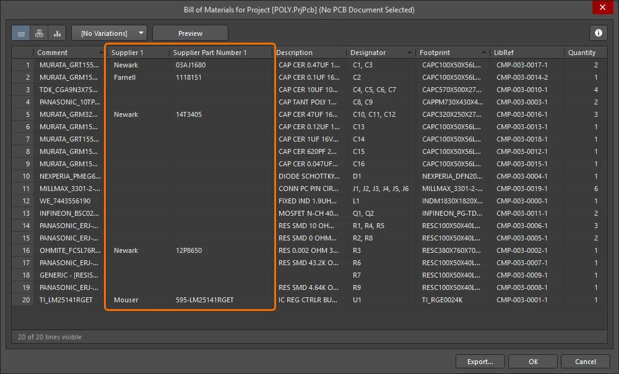
Task: Show the BOM information panel (info icon)
Action: (598, 32)
